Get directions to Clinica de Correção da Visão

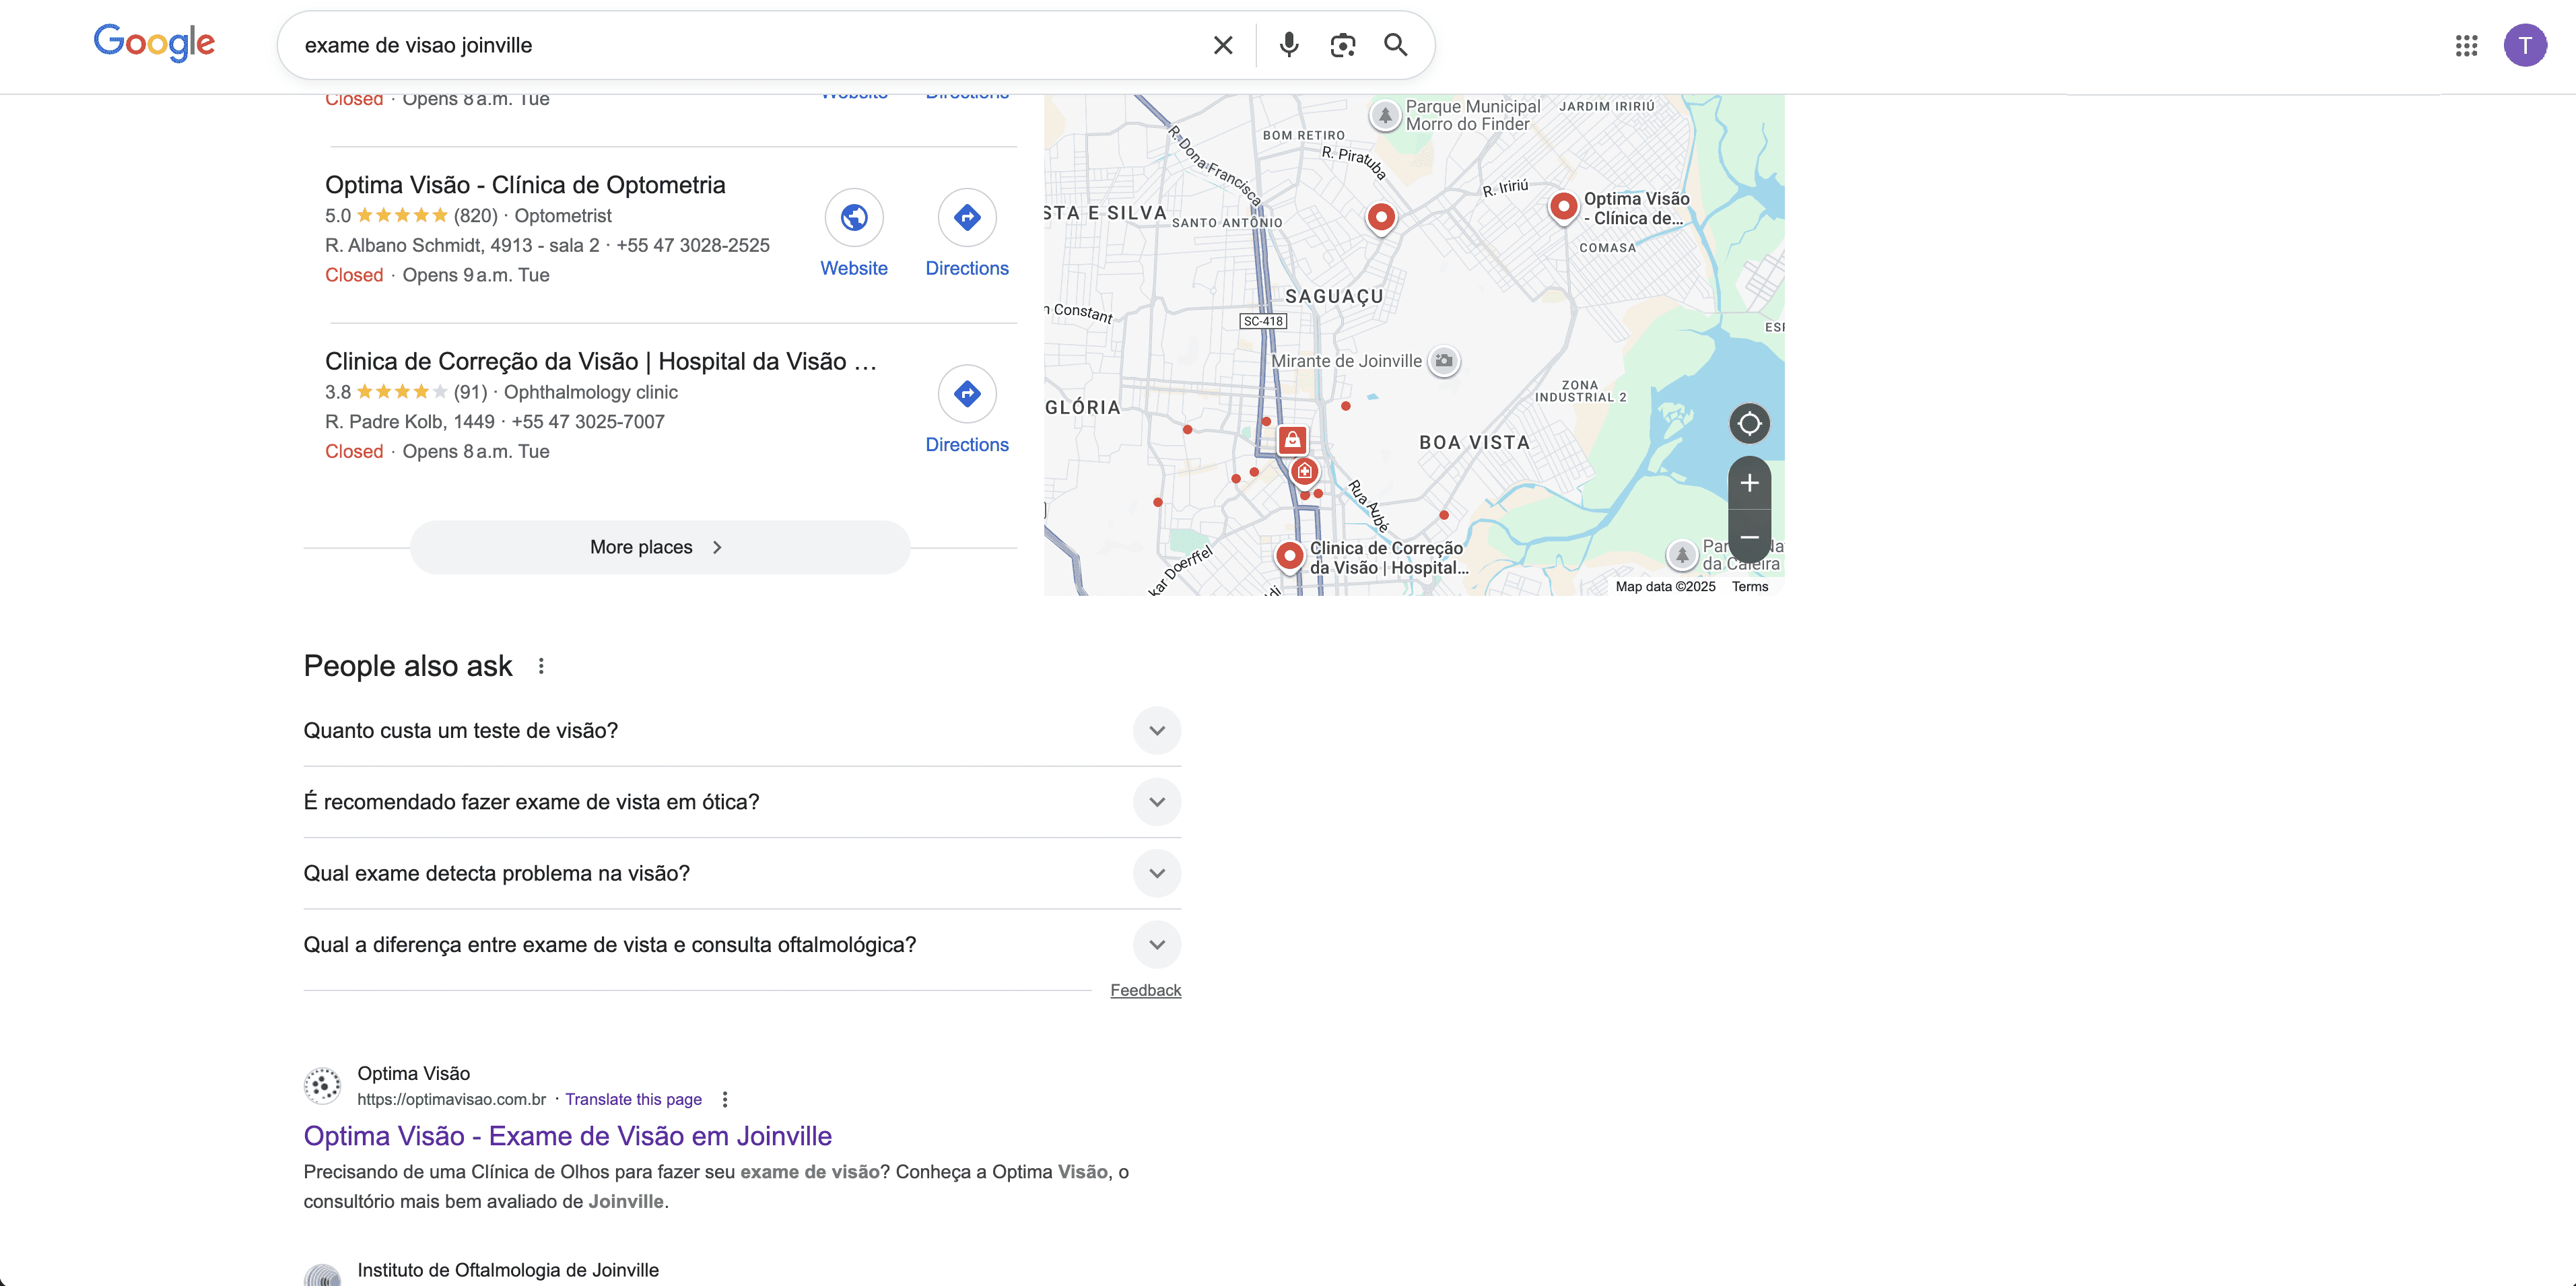click(966, 394)
